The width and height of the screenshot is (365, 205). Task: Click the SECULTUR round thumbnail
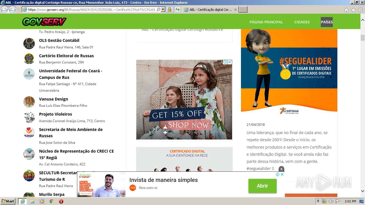[29, 176]
